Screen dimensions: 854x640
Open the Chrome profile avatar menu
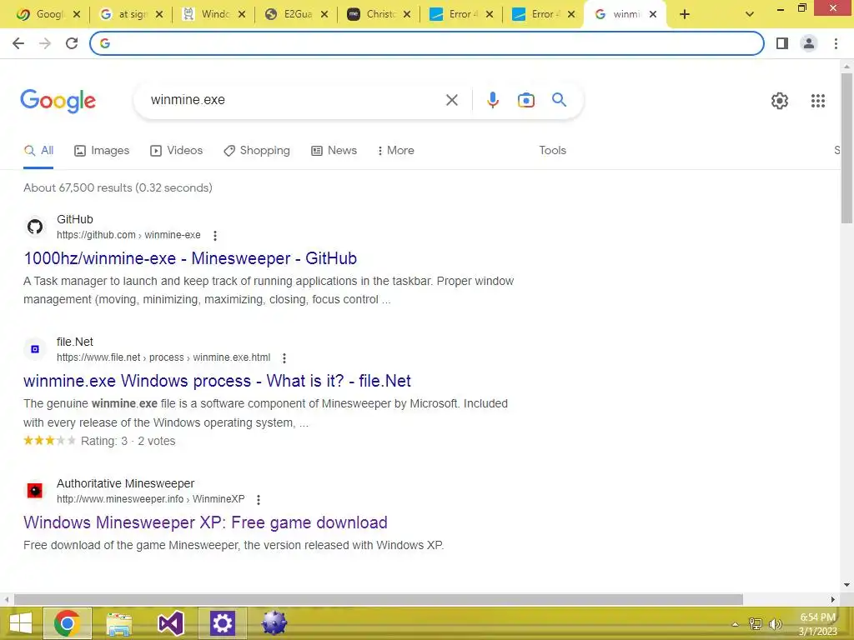point(809,43)
